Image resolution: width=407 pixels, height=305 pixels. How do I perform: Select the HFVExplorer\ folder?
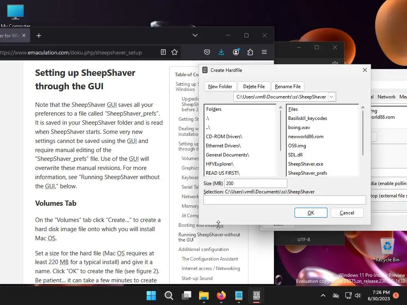[x=219, y=164]
